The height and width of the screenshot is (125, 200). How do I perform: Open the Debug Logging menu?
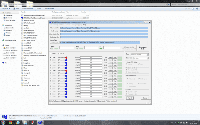click(x=77, y=25)
